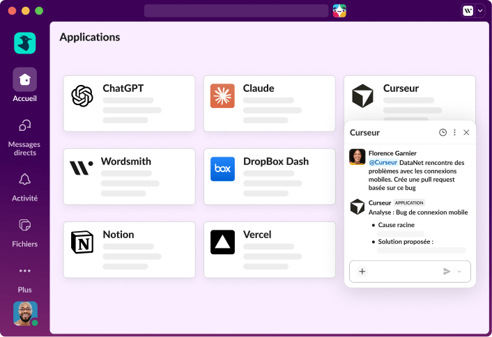Send the message with arrow icon
This screenshot has height=337, width=492.
pyautogui.click(x=447, y=272)
